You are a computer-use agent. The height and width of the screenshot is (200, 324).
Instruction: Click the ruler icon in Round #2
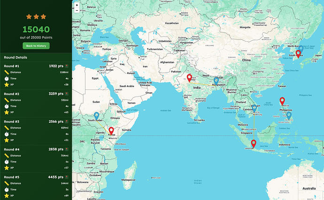7,100
